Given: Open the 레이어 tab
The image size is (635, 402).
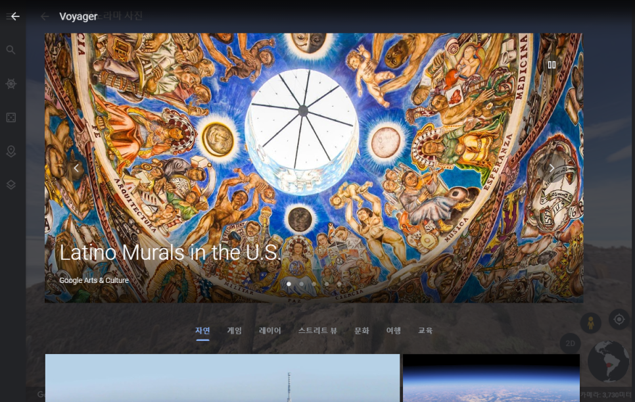Looking at the screenshot, I should [270, 331].
